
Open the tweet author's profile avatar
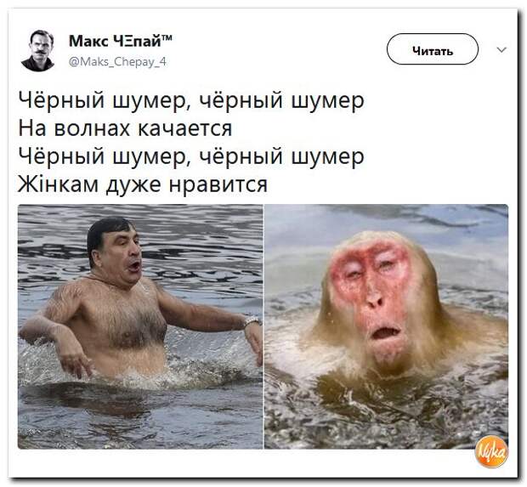coord(38,50)
